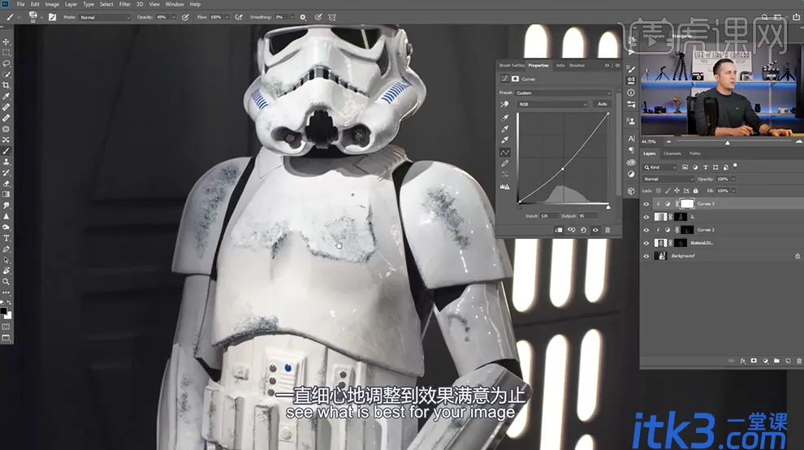Click on-image adjustment hand tool in Curves
Image resolution: width=804 pixels, height=450 pixels.
click(x=504, y=104)
